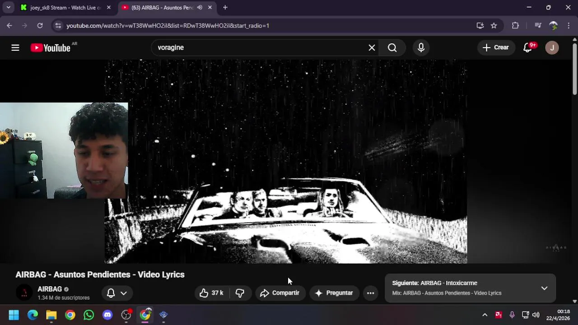This screenshot has width=578, height=325.
Task: Click Siguiente: AIRBAG - Intoxicarme text
Action: tap(434, 283)
